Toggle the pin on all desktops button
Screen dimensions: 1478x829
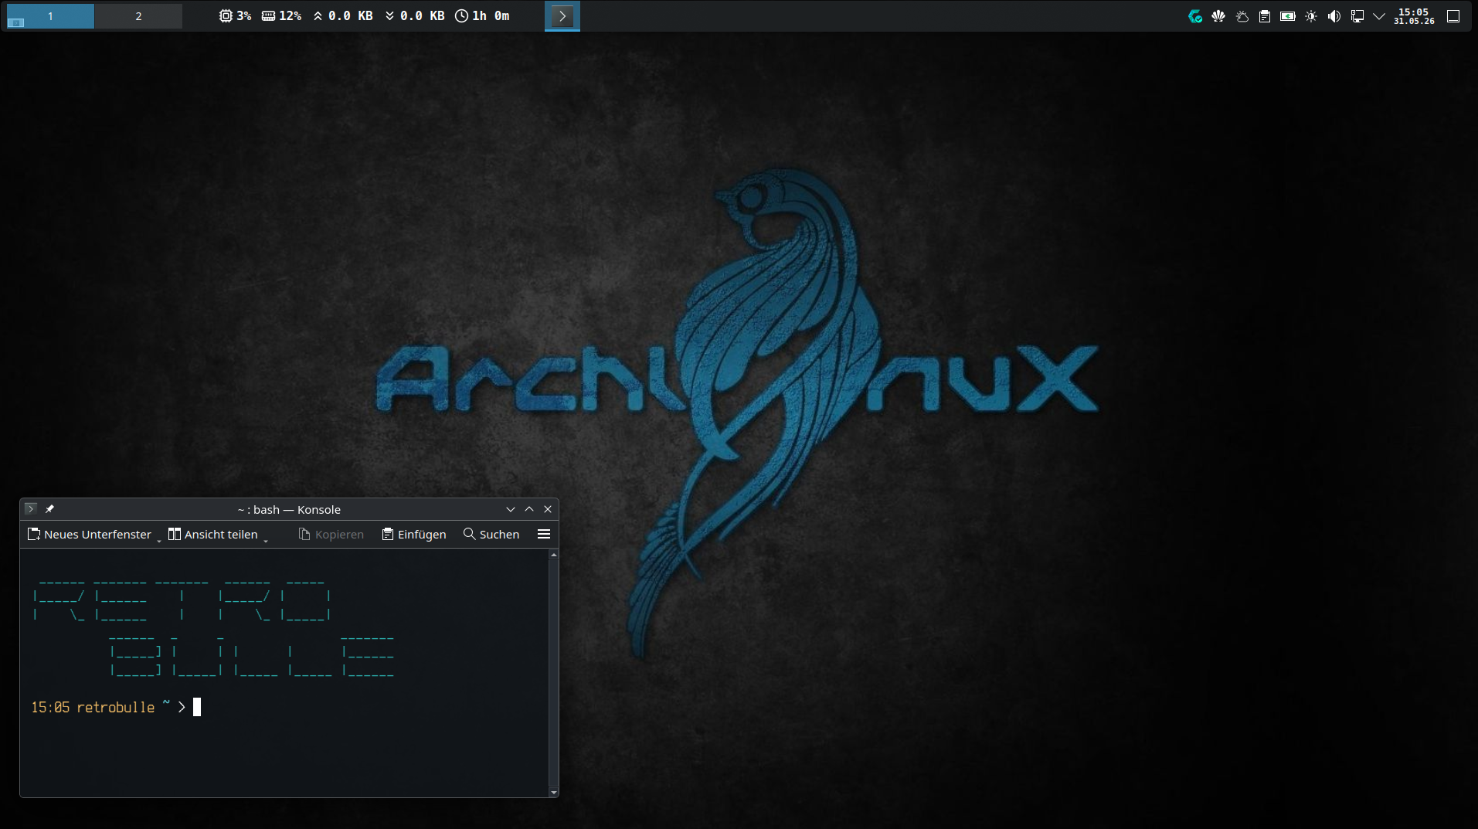pos(49,509)
